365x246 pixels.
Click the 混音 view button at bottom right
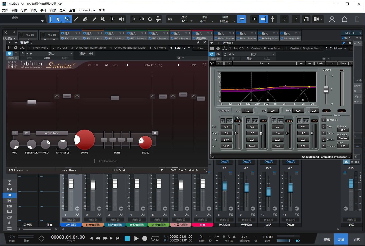(x=341, y=239)
